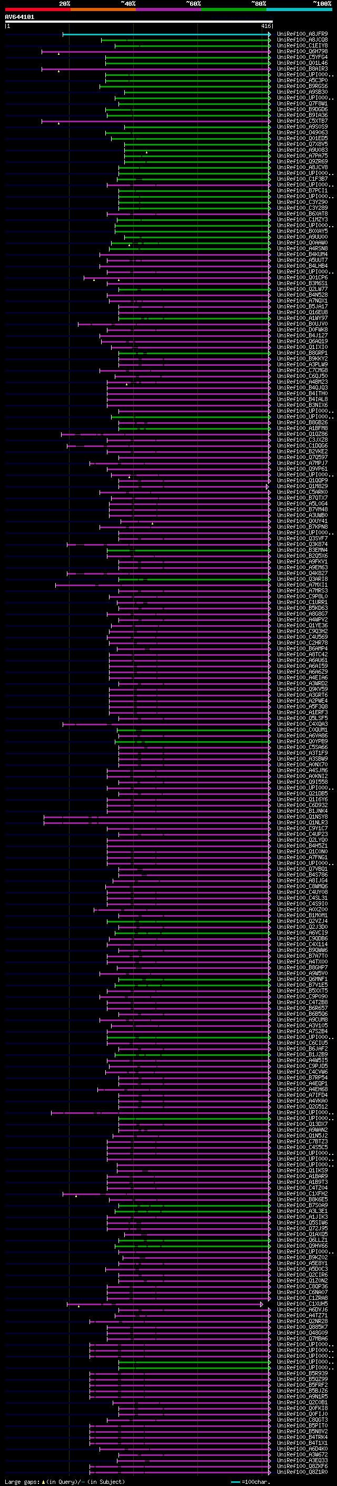Viewport: 337px width, 1486px height.
Task: Open hit UniRef100_Q6H798
Action: [302, 51]
